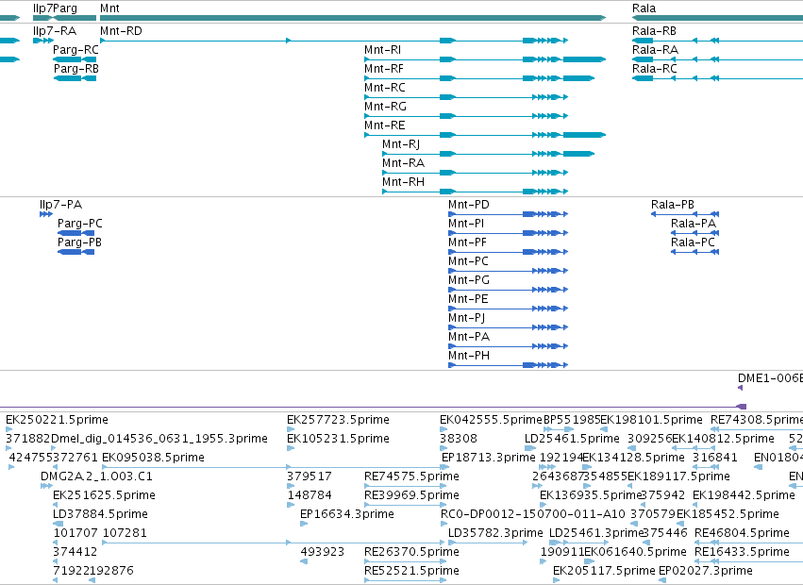803x585 pixels.
Task: Select the Rala-RC transcript label
Action: tap(655, 69)
